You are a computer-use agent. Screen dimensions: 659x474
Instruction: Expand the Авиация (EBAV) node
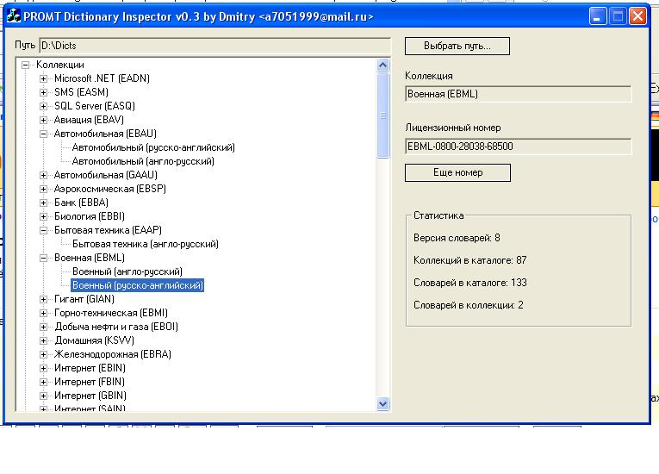43,120
